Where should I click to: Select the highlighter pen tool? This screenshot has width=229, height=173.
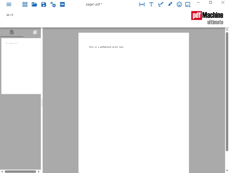[x=170, y=4]
